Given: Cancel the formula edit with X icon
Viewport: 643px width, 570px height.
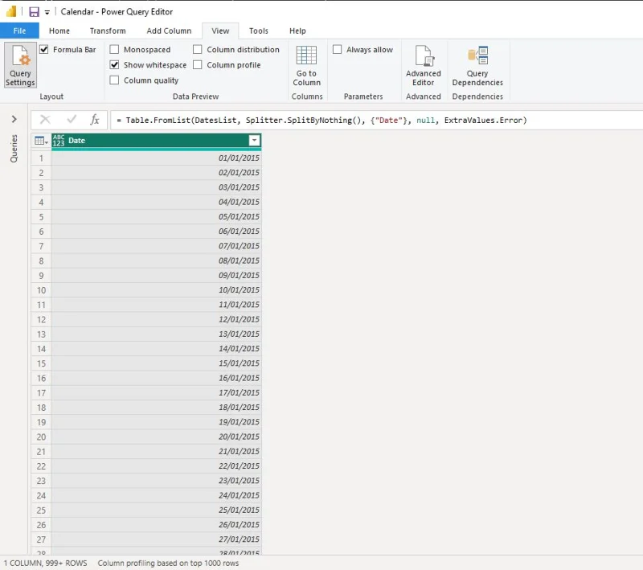Looking at the screenshot, I should (45, 120).
